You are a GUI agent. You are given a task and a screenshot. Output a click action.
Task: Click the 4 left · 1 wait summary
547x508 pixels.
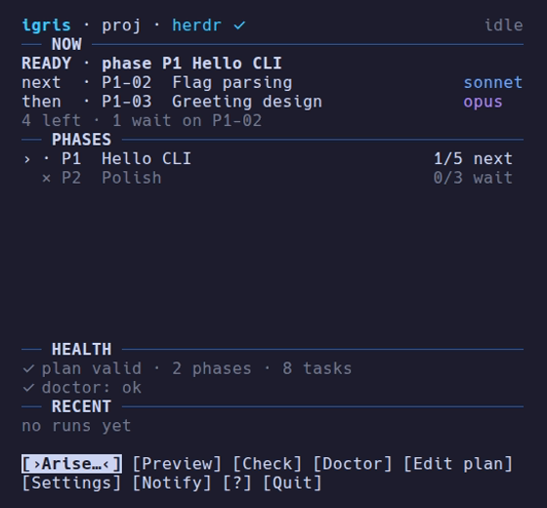[x=142, y=121]
